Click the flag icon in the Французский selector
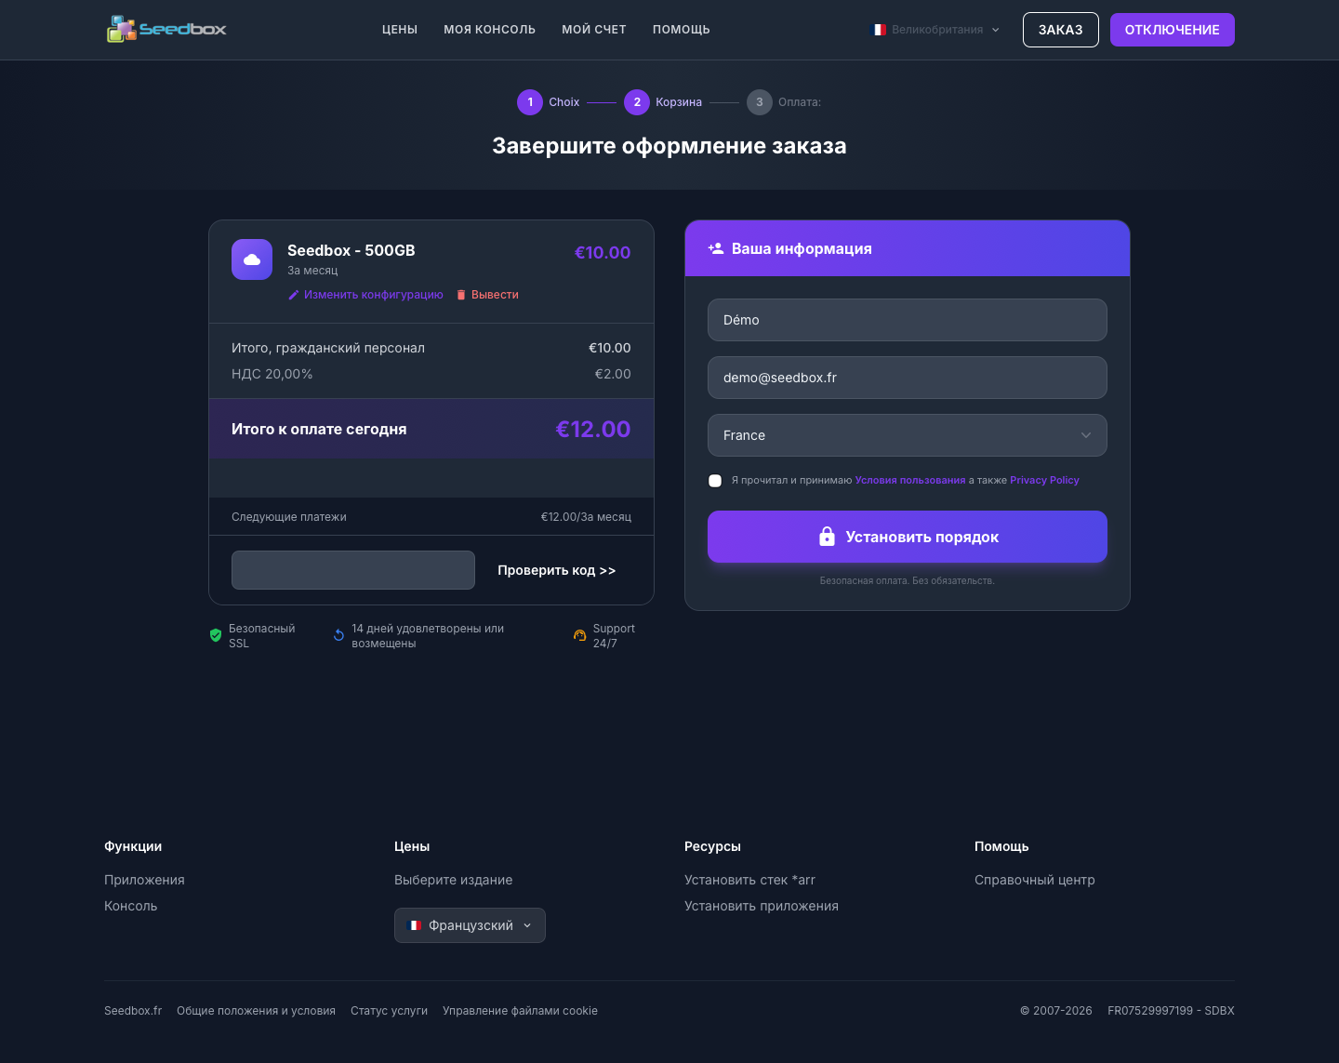 pos(416,925)
